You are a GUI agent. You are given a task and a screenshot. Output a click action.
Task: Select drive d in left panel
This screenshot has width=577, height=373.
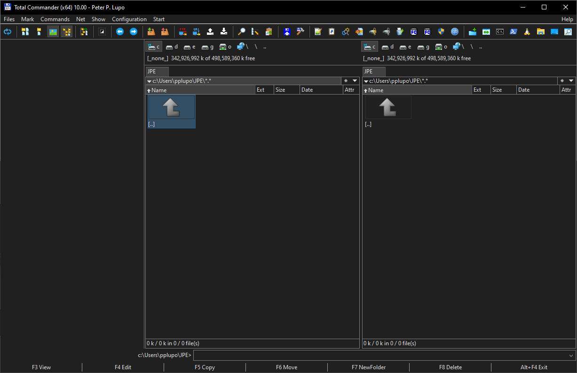[172, 47]
